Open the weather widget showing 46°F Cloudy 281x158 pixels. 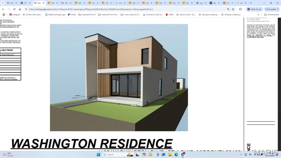(x=8, y=154)
